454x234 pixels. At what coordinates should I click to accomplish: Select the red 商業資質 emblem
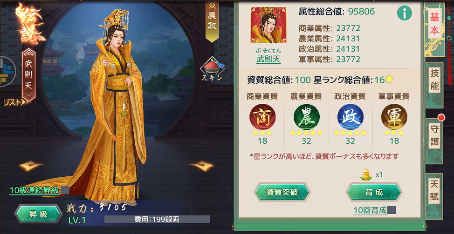pyautogui.click(x=262, y=117)
